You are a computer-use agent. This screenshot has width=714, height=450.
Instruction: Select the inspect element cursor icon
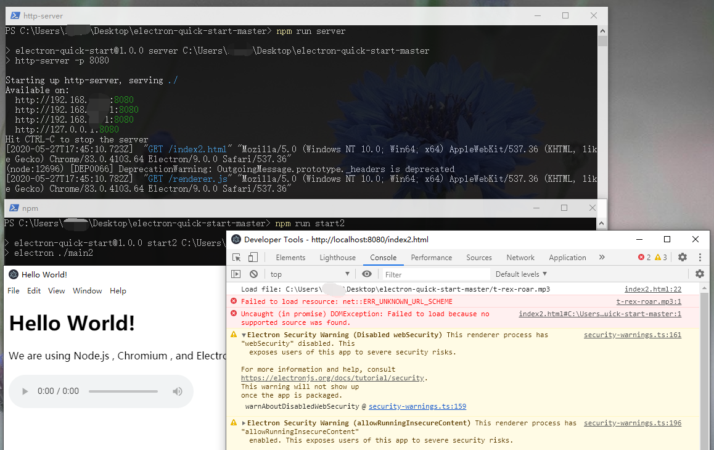click(236, 257)
